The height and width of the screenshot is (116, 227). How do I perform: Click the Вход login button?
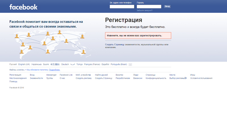point(167,6)
